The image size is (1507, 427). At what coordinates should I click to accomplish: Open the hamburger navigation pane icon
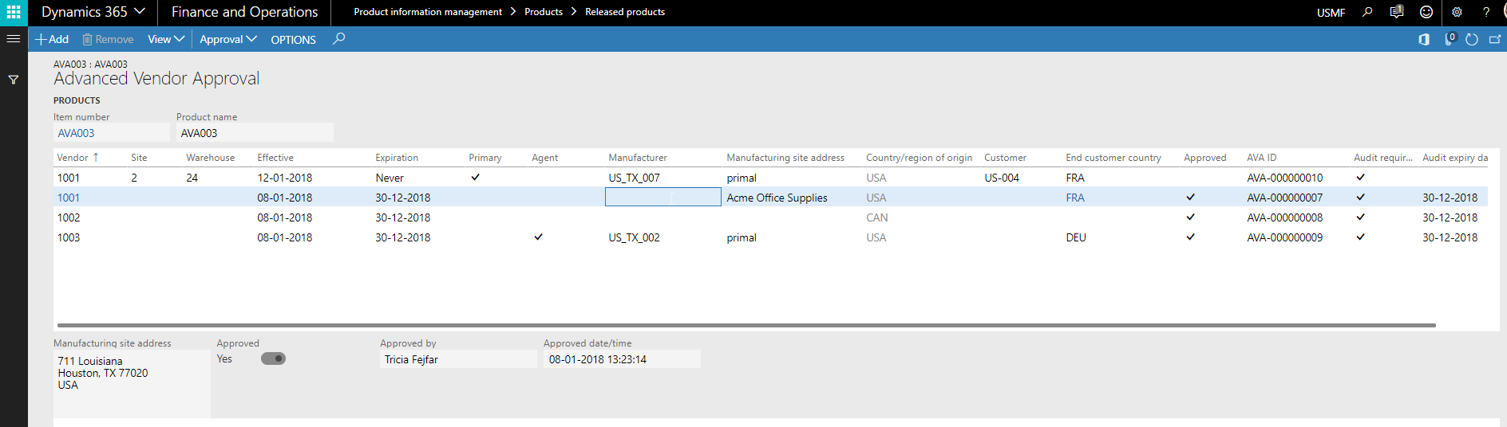click(14, 38)
